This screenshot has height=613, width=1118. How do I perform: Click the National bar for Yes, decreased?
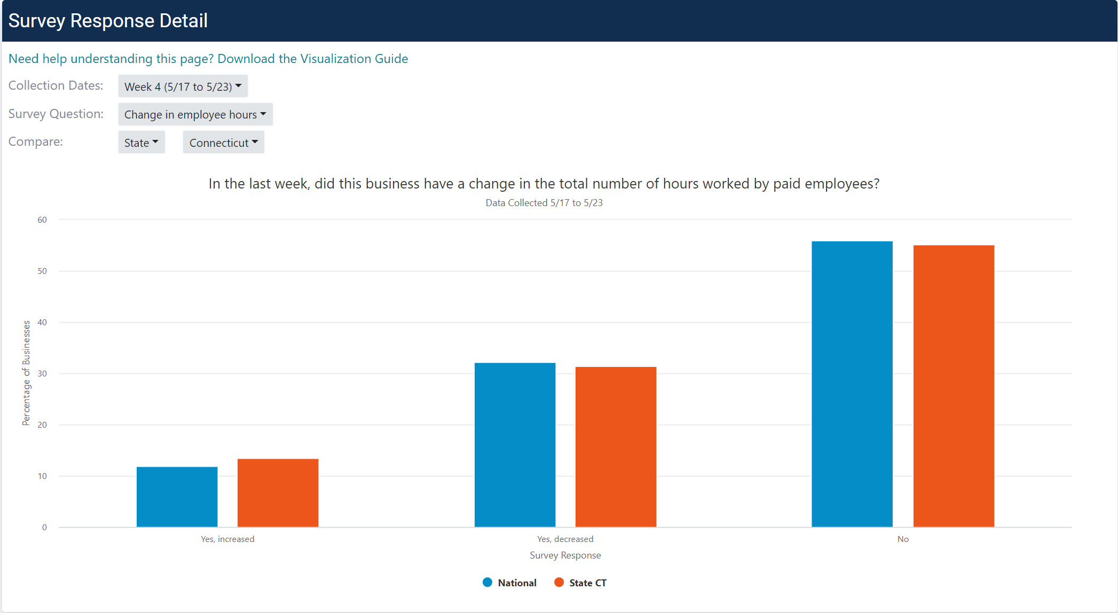pyautogui.click(x=515, y=445)
